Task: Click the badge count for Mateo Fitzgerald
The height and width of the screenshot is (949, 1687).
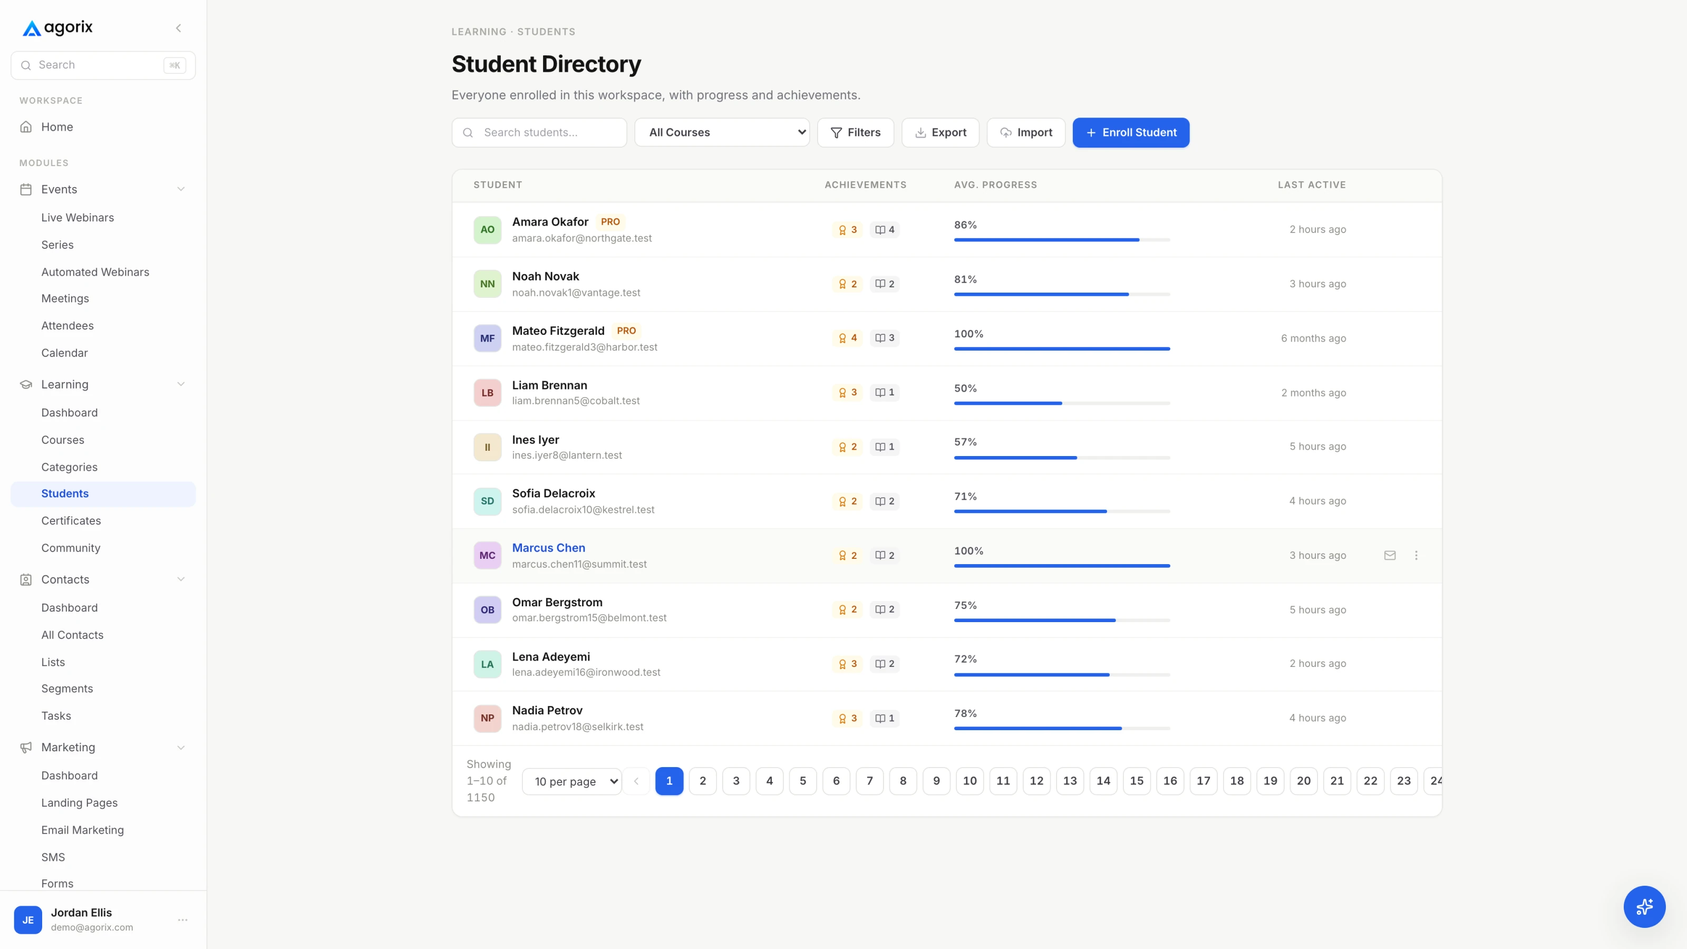Action: (x=847, y=338)
